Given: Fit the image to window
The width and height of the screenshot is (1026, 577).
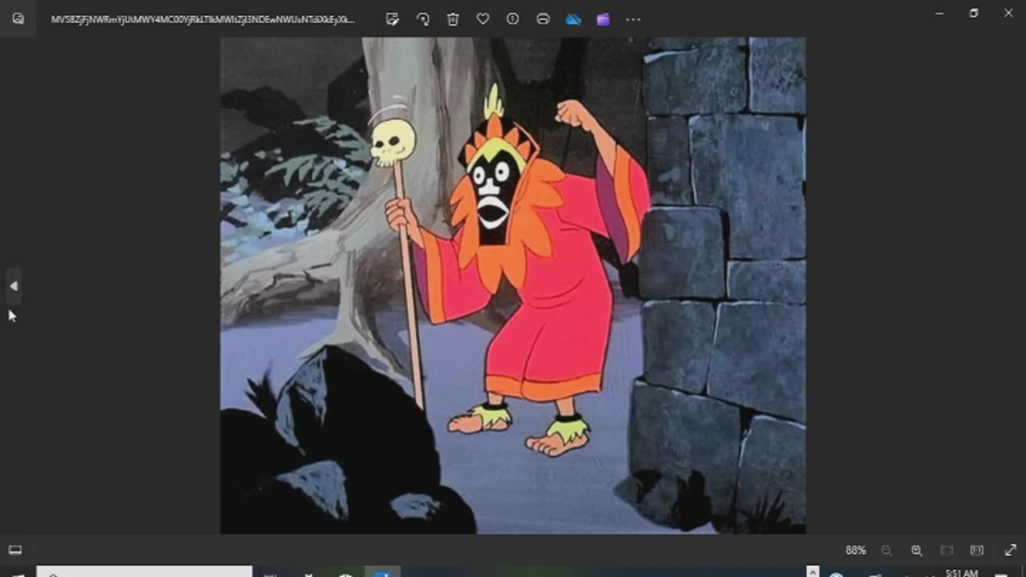Looking at the screenshot, I should [x=947, y=551].
